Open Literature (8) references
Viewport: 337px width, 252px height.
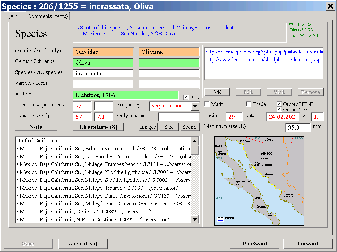tap(98, 127)
